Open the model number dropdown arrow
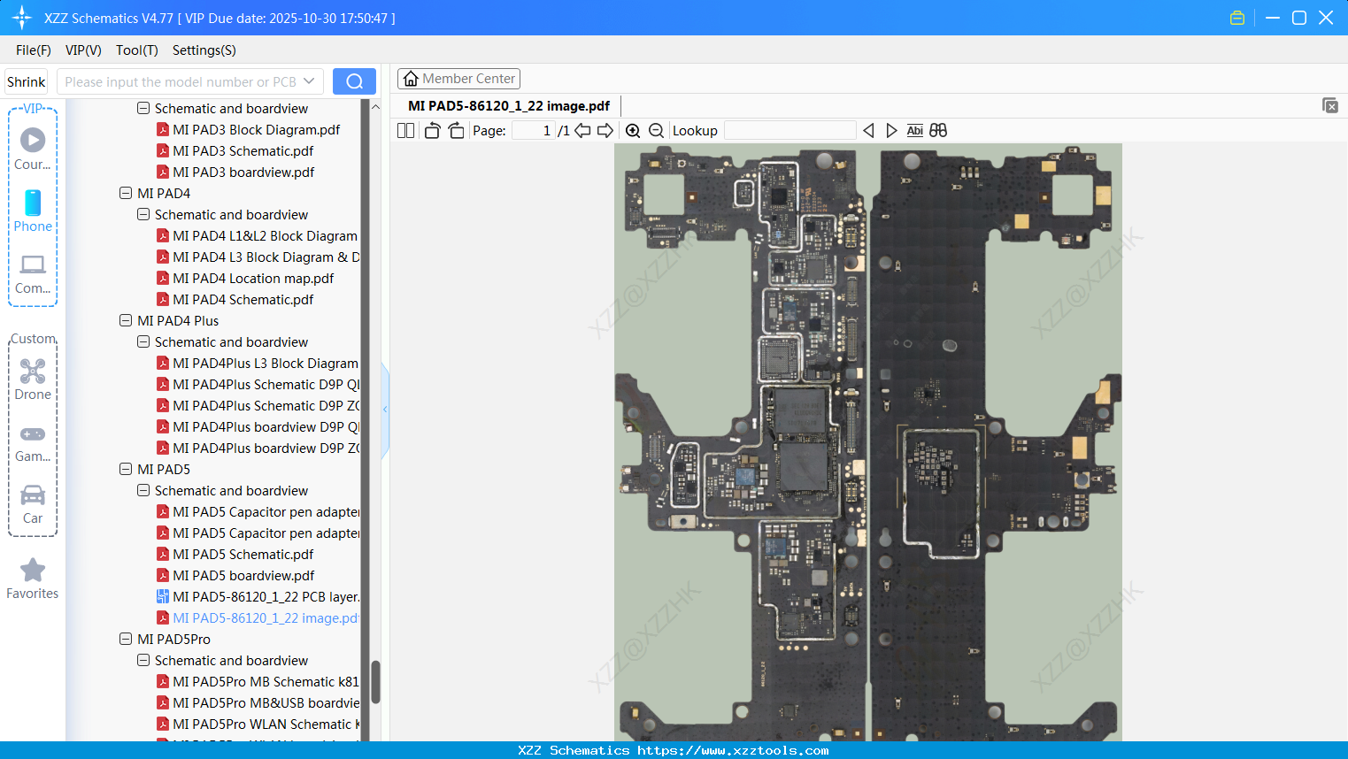1348x759 pixels. click(310, 80)
